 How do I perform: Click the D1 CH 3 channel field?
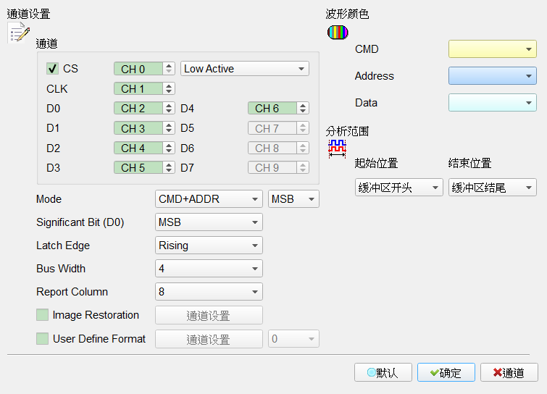point(138,128)
